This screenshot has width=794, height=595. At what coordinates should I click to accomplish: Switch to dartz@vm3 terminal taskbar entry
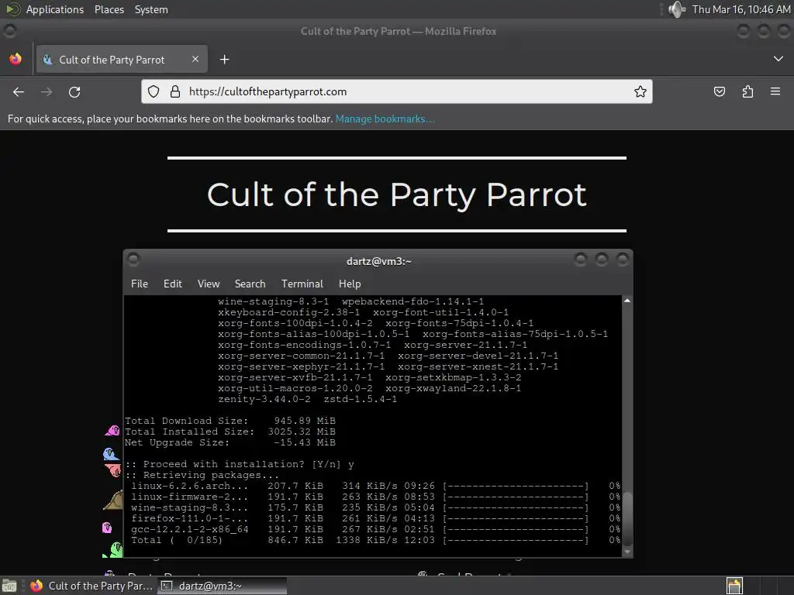pos(222,586)
